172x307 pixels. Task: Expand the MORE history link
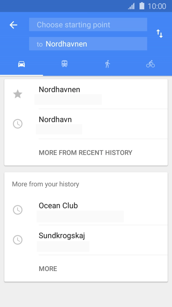pyautogui.click(x=48, y=269)
